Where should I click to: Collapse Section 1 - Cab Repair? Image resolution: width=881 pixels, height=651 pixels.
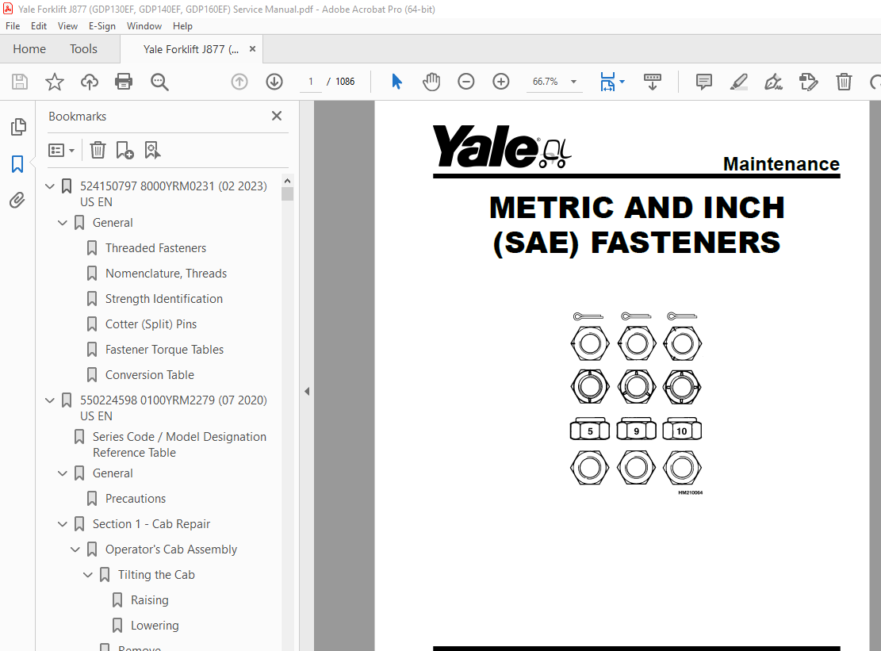[63, 524]
